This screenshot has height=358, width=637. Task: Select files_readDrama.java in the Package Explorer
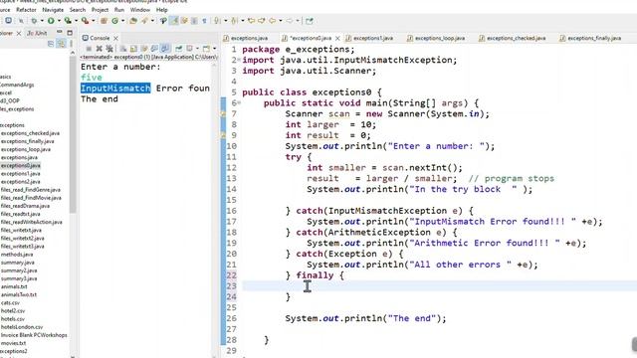point(25,206)
